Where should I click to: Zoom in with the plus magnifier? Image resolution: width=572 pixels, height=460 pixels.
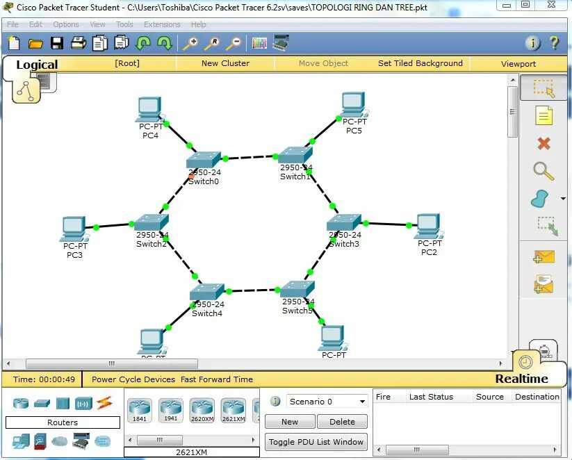[190, 43]
